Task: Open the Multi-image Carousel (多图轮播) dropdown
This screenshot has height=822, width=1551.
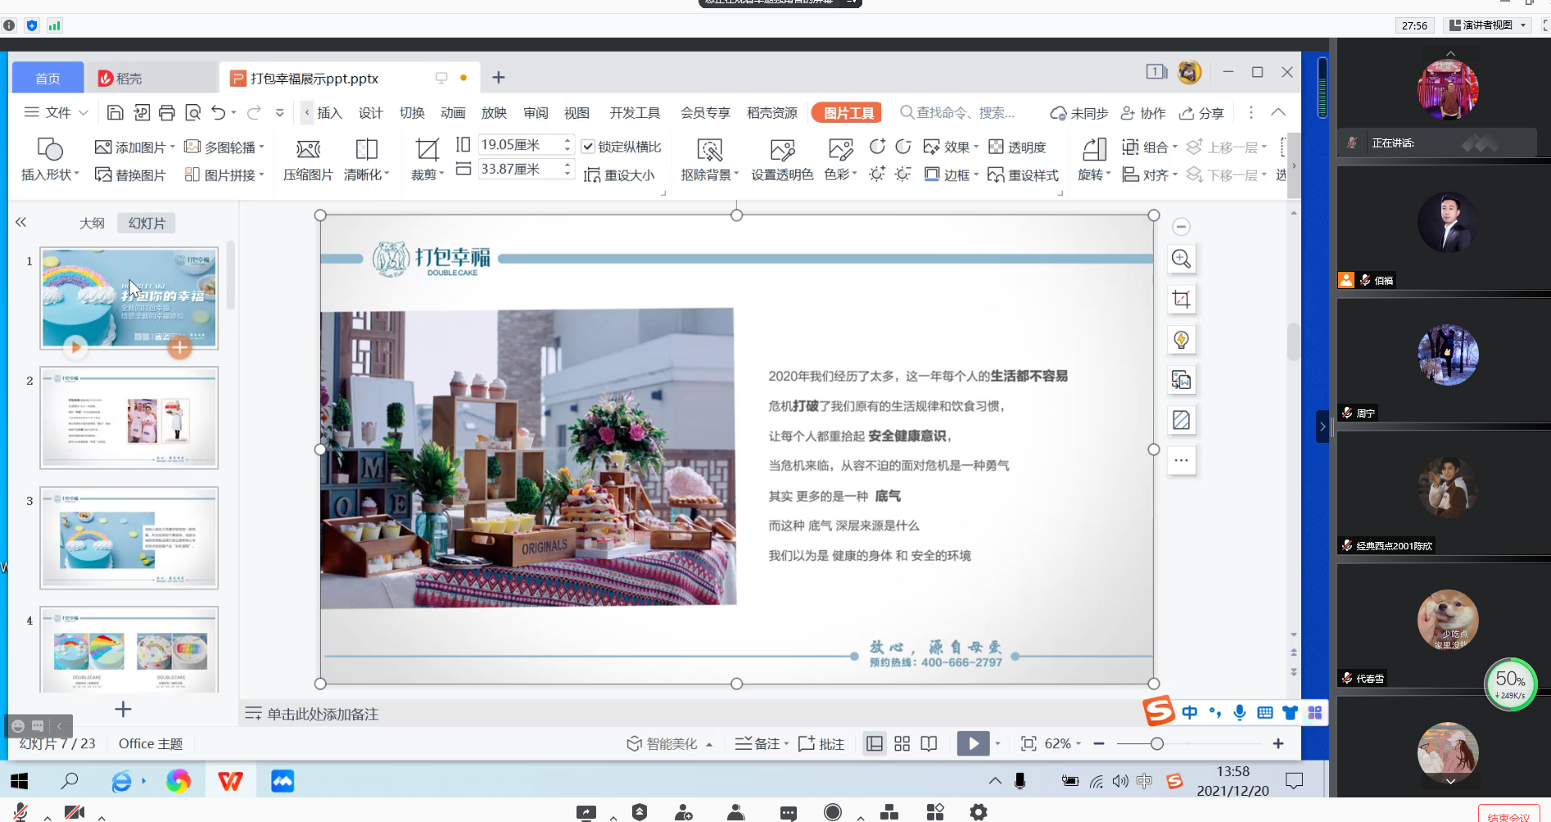Action: click(224, 147)
